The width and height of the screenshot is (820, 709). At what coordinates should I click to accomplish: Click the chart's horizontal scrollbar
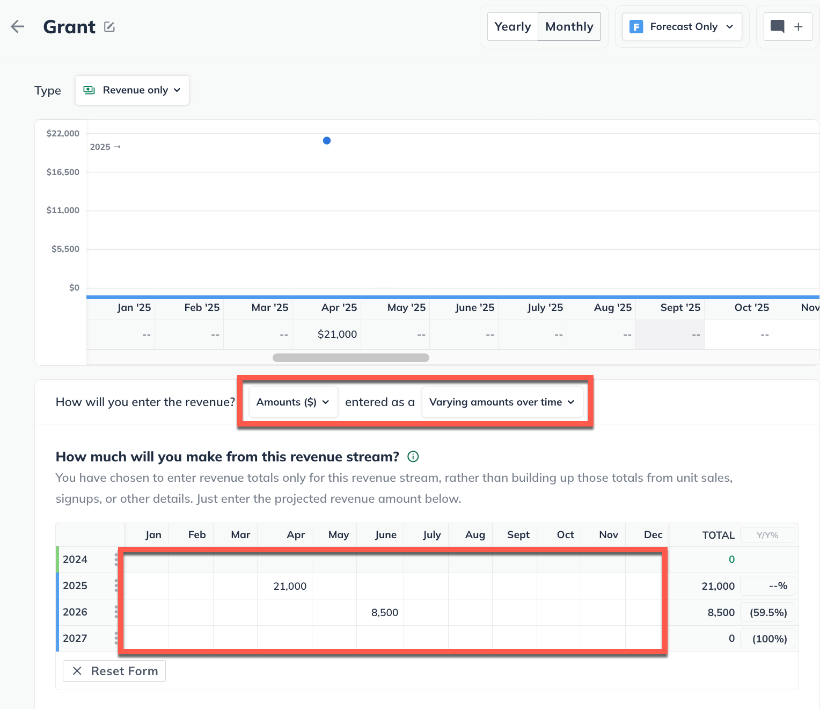(x=351, y=358)
